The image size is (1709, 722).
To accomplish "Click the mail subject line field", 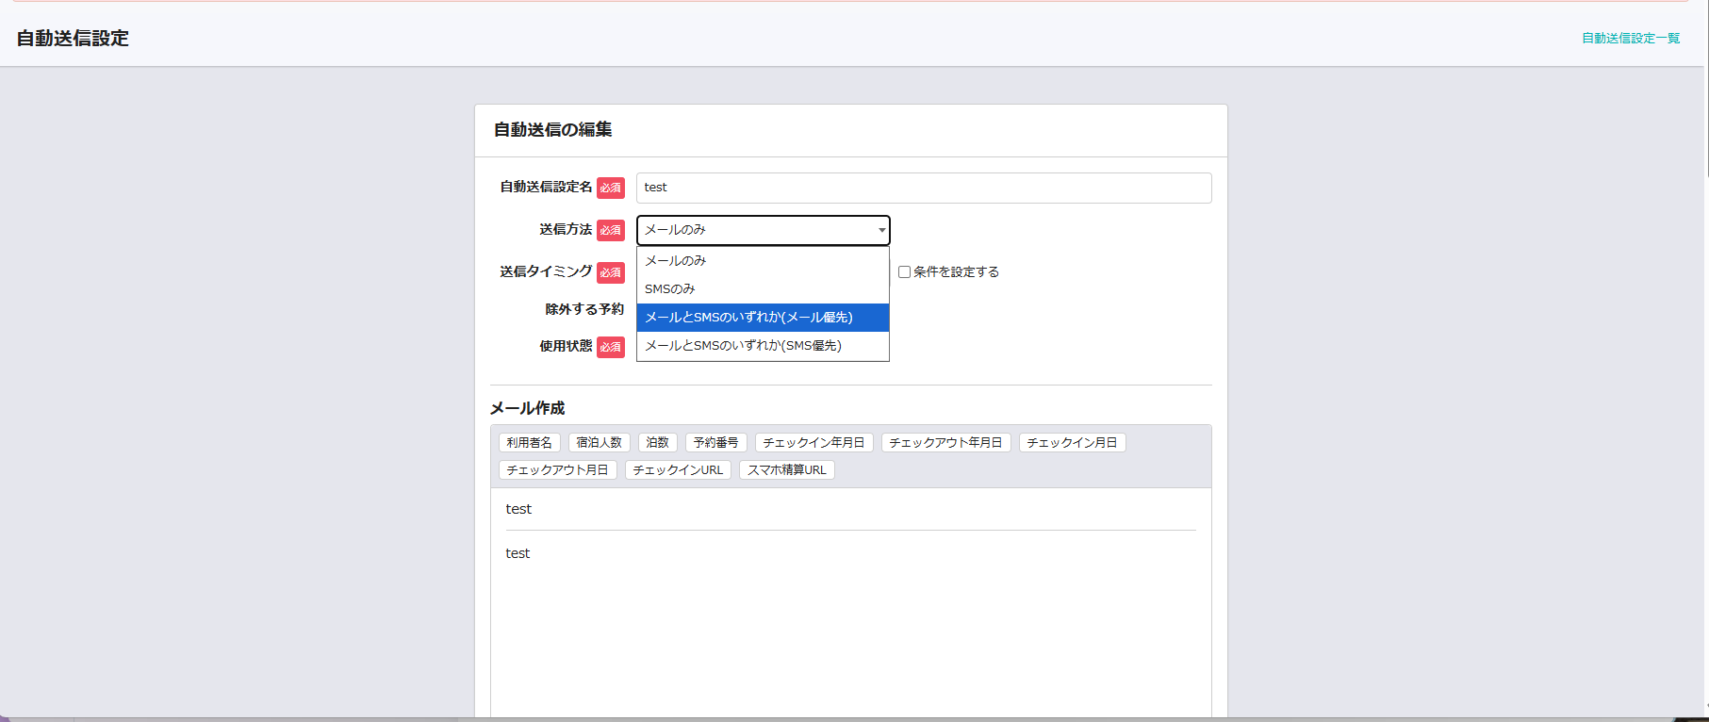I will pyautogui.click(x=849, y=509).
